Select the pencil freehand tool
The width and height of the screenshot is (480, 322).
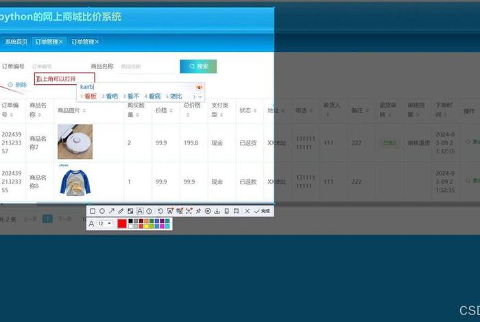coord(121,211)
